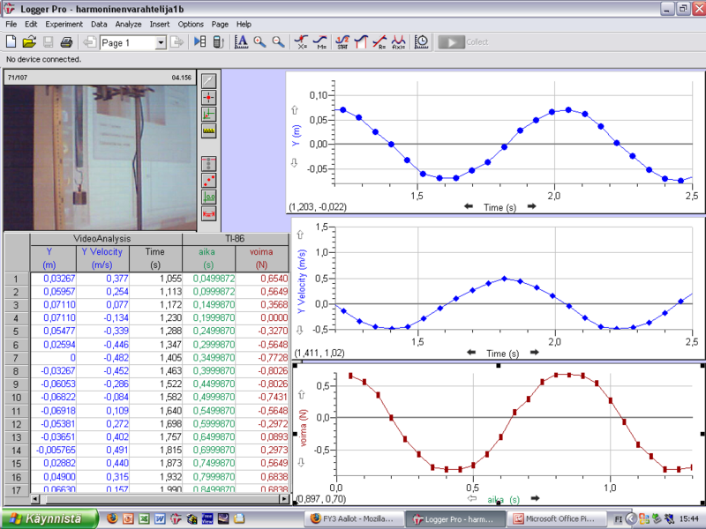Toggle the Show Origin icon in video toolbar
This screenshot has width=706, height=529.
[x=209, y=197]
